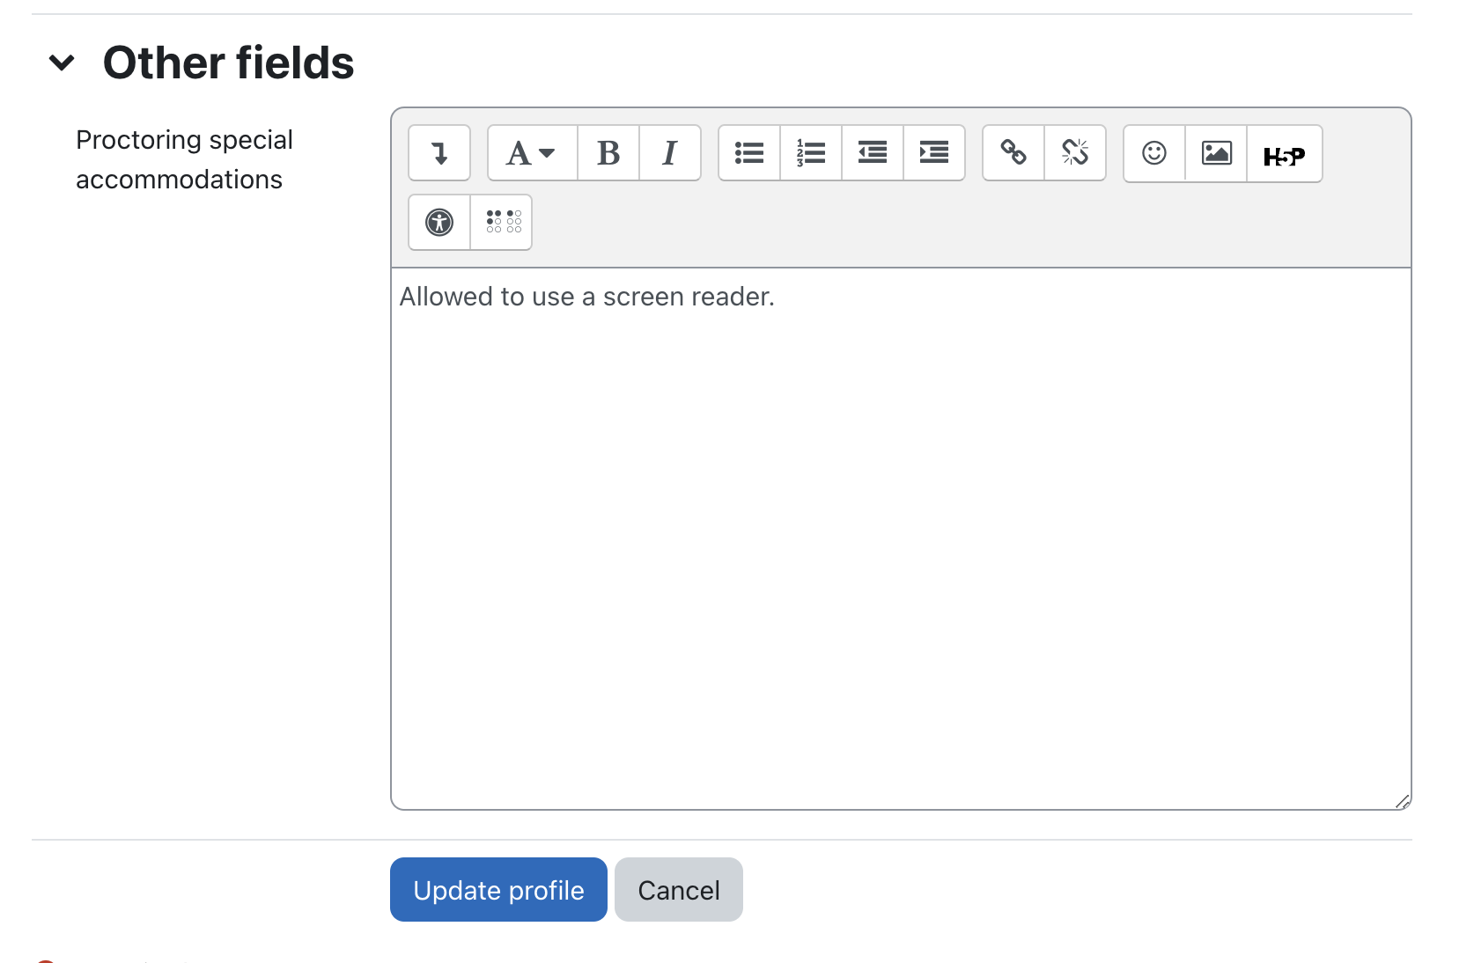Click the Update profile button

[498, 890]
